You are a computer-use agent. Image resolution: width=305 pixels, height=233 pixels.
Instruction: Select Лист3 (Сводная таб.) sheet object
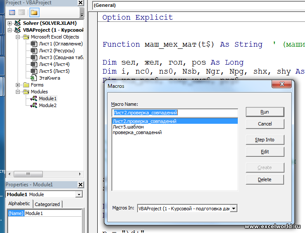point(61,57)
